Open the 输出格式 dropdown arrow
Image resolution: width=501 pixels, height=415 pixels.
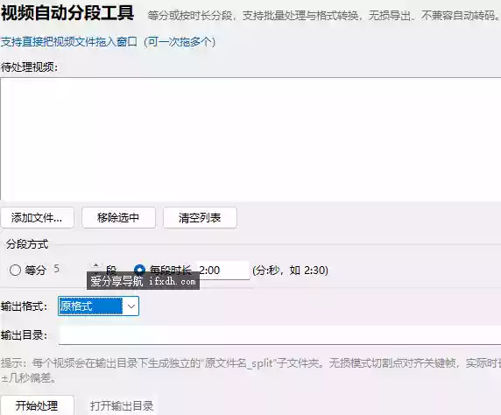tap(131, 306)
